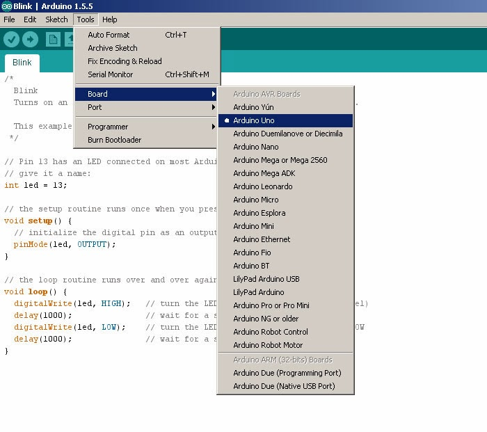The image size is (487, 432).
Task: Click 'digitalWrite(led, LOW);' code line
Action: tap(70, 328)
